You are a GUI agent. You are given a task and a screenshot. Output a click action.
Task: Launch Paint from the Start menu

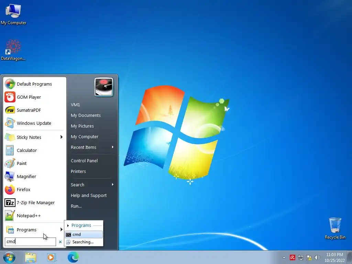[35, 163]
